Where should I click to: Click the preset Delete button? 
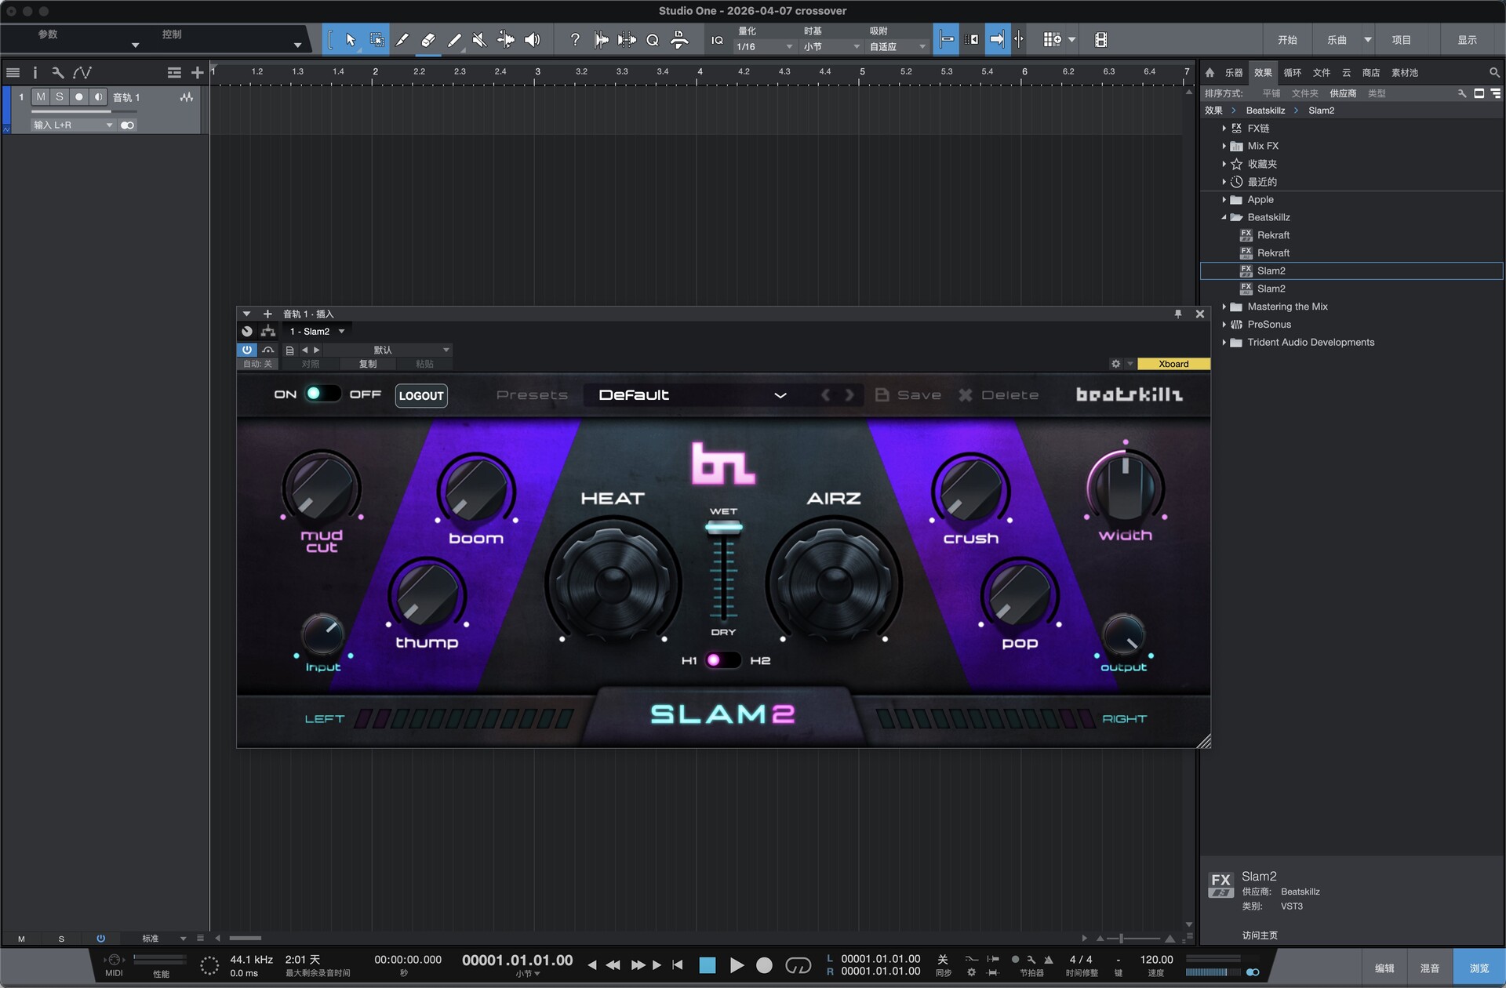tap(999, 395)
